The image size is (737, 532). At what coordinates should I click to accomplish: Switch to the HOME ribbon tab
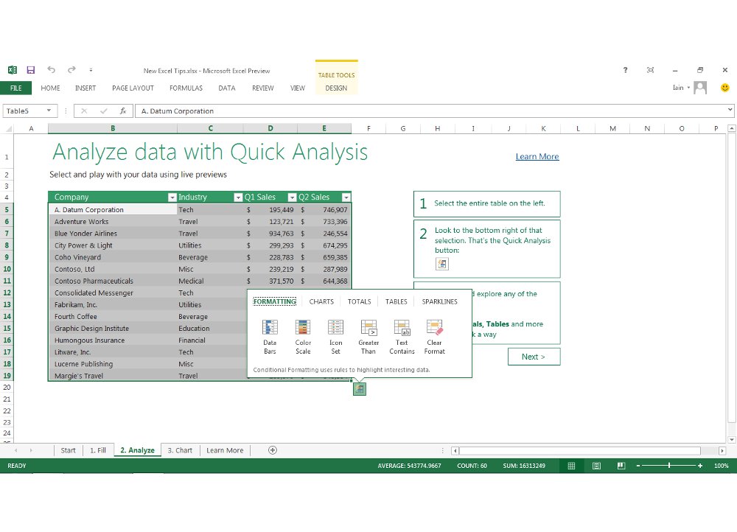click(x=50, y=88)
